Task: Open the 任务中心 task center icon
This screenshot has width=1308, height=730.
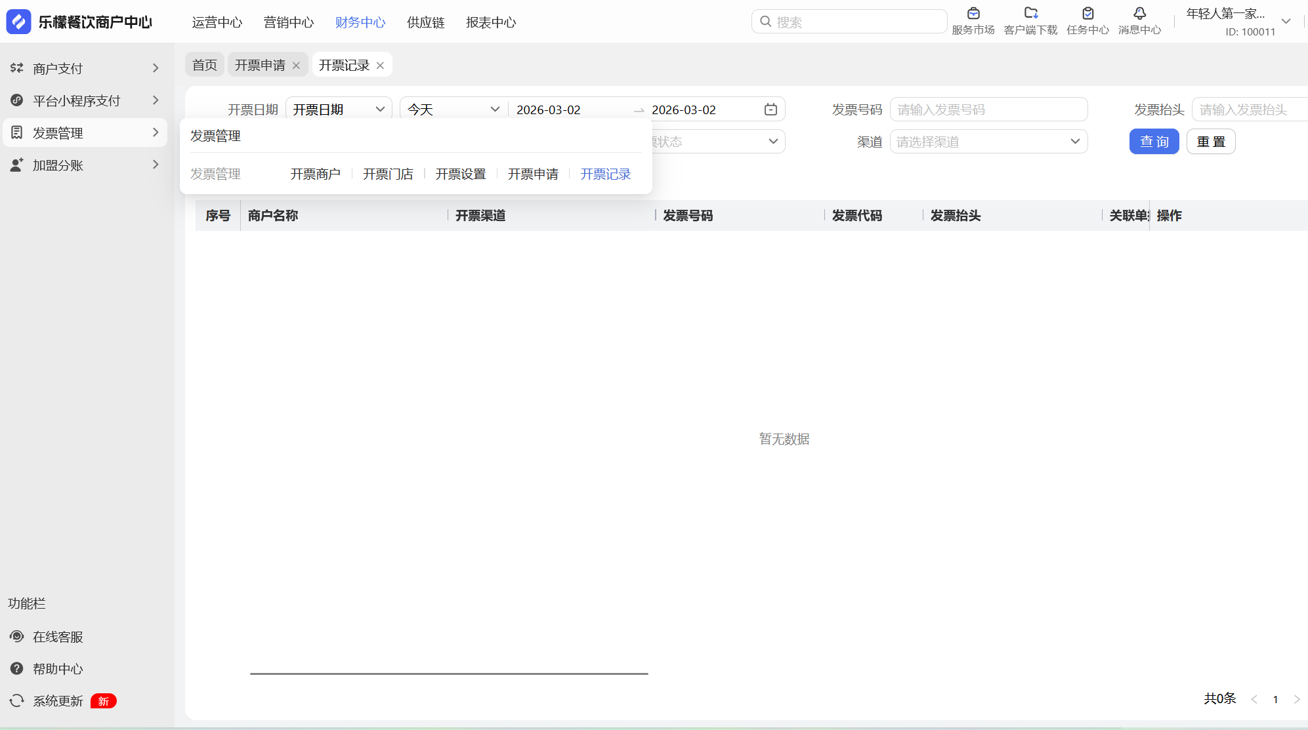Action: (1087, 14)
